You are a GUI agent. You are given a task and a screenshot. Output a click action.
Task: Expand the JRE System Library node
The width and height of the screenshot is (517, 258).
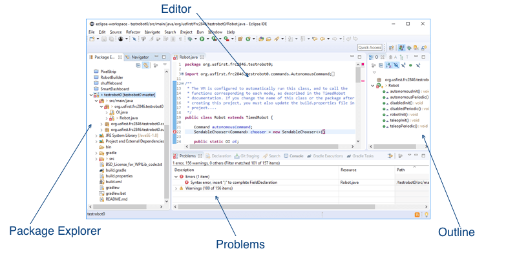coord(97,135)
